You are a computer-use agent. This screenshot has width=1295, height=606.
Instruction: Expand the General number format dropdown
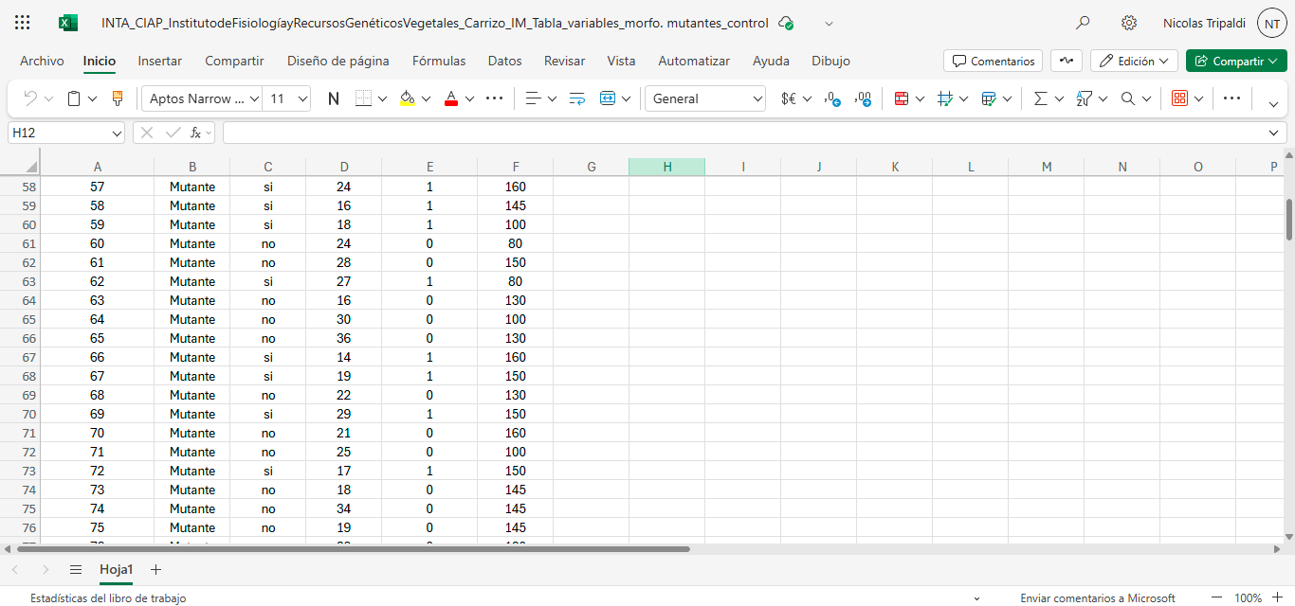point(705,98)
